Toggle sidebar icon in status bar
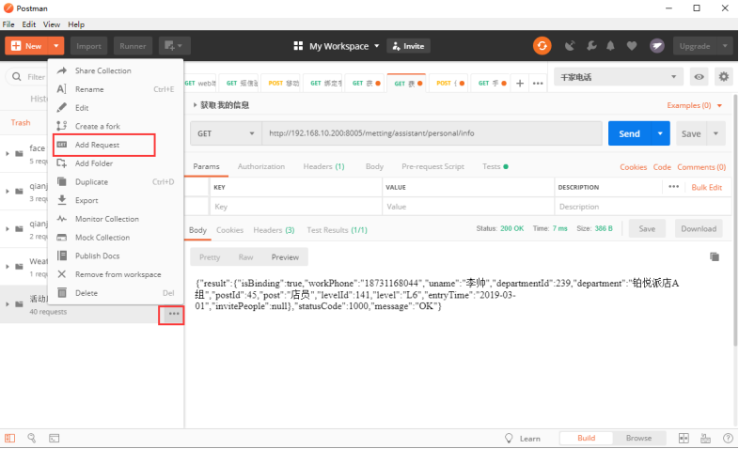 point(10,438)
